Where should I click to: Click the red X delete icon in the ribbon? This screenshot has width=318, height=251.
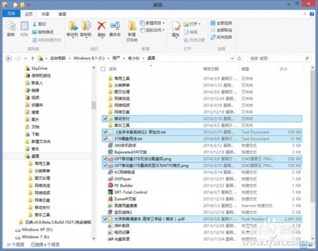pyautogui.click(x=102, y=26)
